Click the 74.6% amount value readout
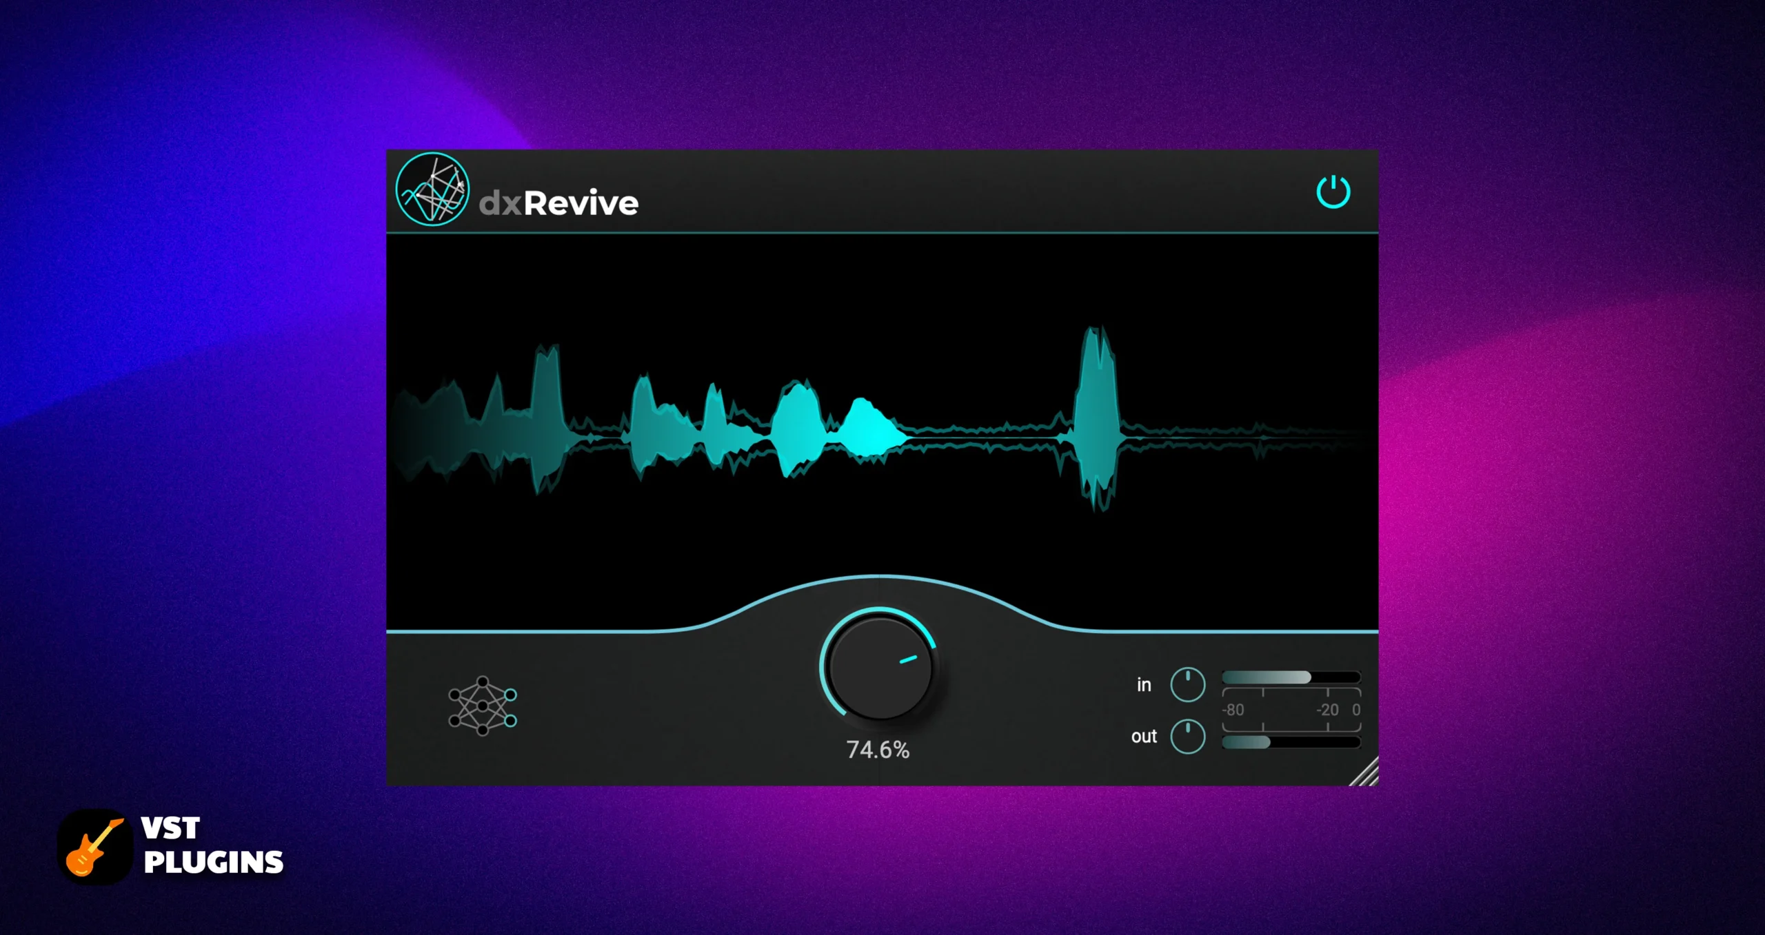The height and width of the screenshot is (935, 1765). point(878,750)
